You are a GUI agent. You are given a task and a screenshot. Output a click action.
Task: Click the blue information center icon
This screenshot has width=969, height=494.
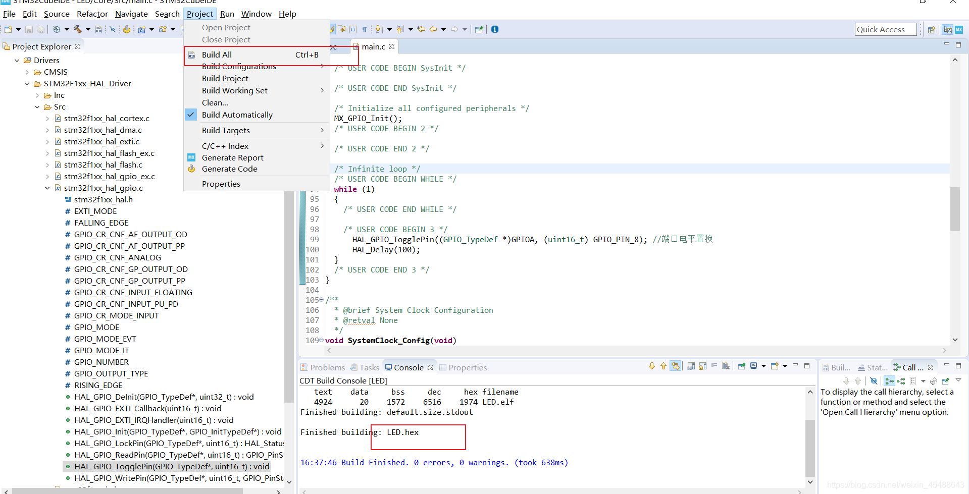[x=495, y=29]
